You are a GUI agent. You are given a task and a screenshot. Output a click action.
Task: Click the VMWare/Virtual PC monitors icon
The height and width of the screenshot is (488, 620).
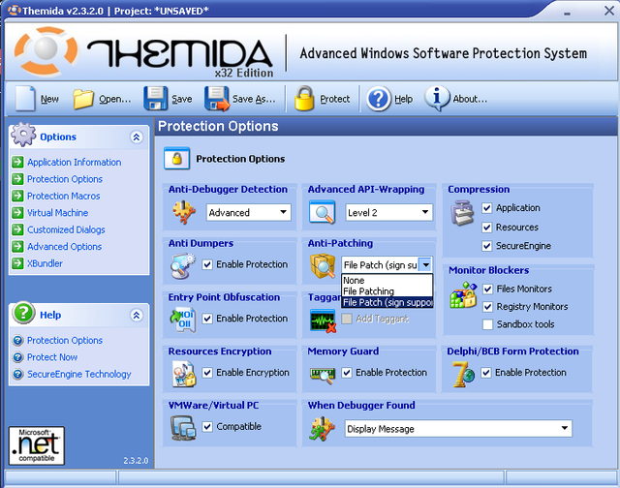tap(183, 428)
